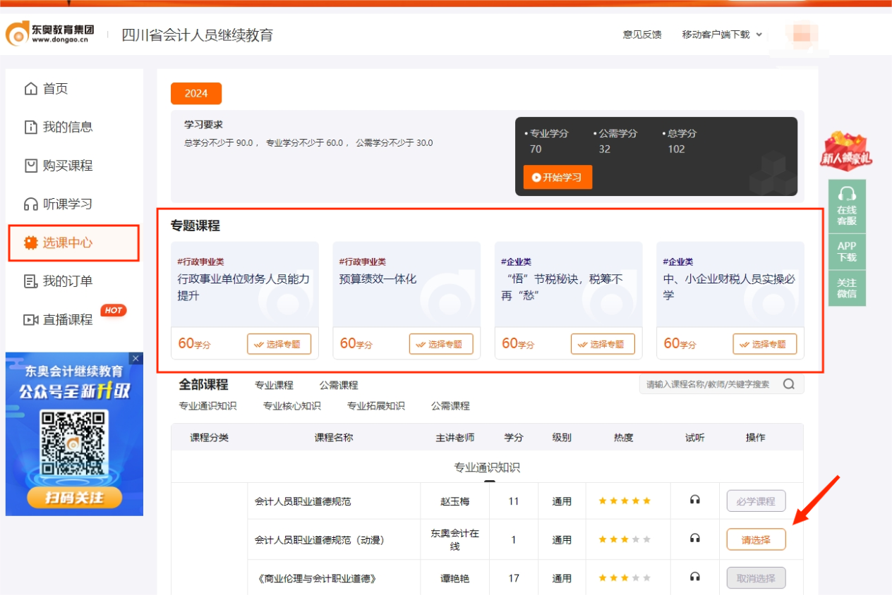892x595 pixels.
Task: Click 请选择 for the 动漫 course
Action: click(x=756, y=539)
